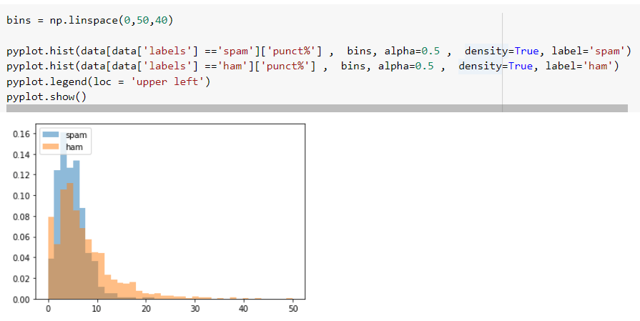The image size is (640, 321).
Task: Click the x-axis tick label 30
Action: point(195,309)
